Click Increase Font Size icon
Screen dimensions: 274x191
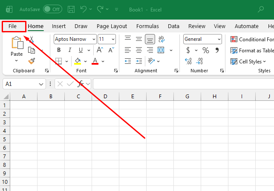coord(100,50)
